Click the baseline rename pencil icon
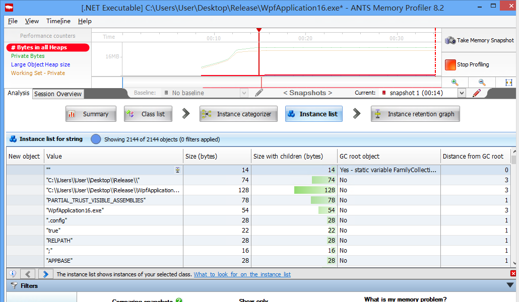519x302 pixels. 259,93
